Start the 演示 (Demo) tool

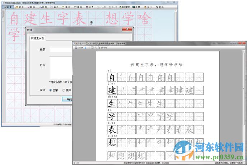(55, 7)
